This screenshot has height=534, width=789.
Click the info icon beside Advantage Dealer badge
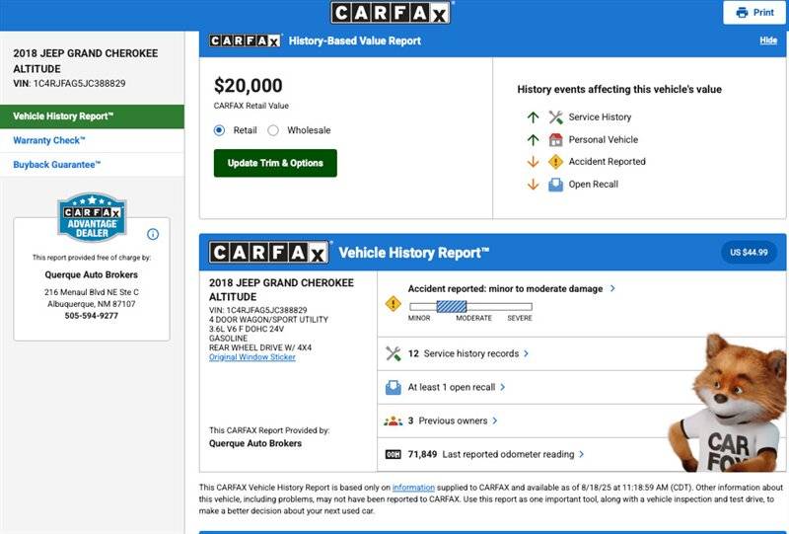pyautogui.click(x=153, y=234)
